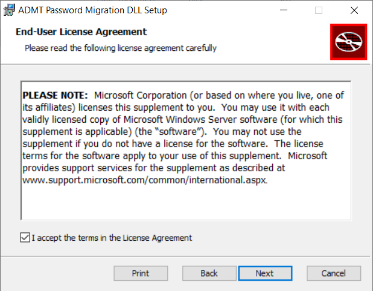The width and height of the screenshot is (373, 291).
Task: Click the www.support.microsoft.com/common/international.aspx text
Action: [x=145, y=180]
